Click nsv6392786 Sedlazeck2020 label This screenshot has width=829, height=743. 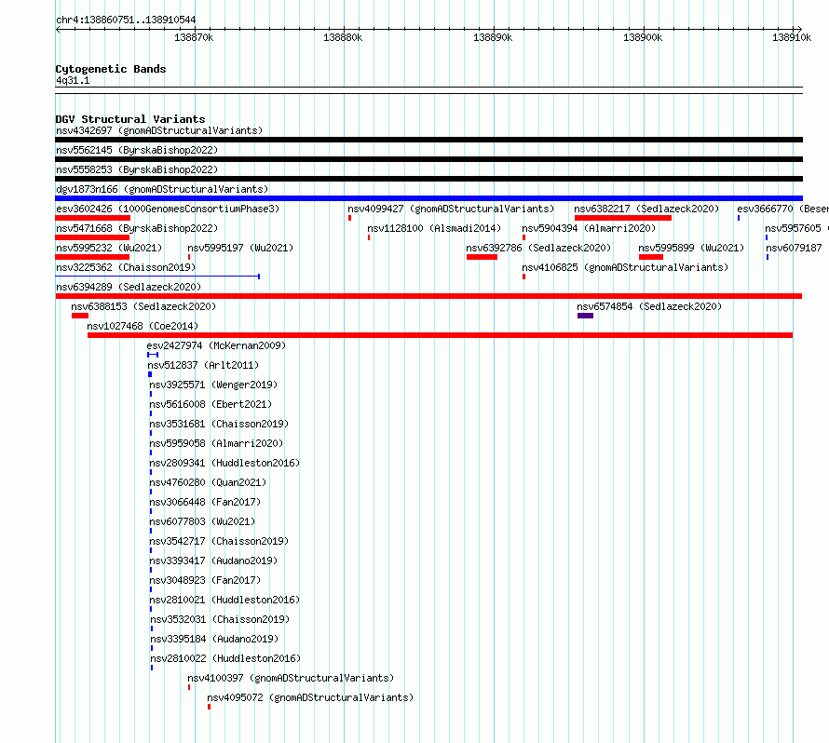coord(538,248)
